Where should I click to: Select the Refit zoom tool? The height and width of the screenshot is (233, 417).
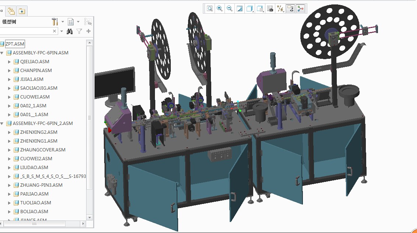pyautogui.click(x=210, y=8)
